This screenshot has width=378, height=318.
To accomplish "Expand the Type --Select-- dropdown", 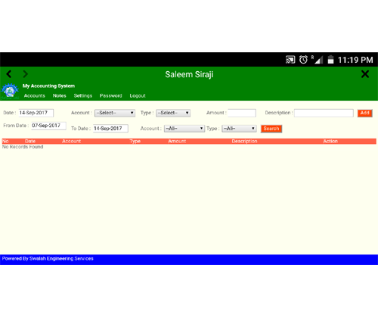I will click(173, 113).
